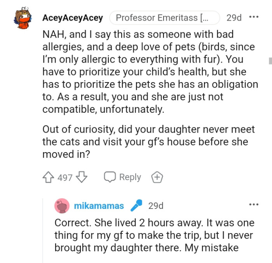Click the 497 vote score
Screen dimensions: 272x263
[65, 178]
